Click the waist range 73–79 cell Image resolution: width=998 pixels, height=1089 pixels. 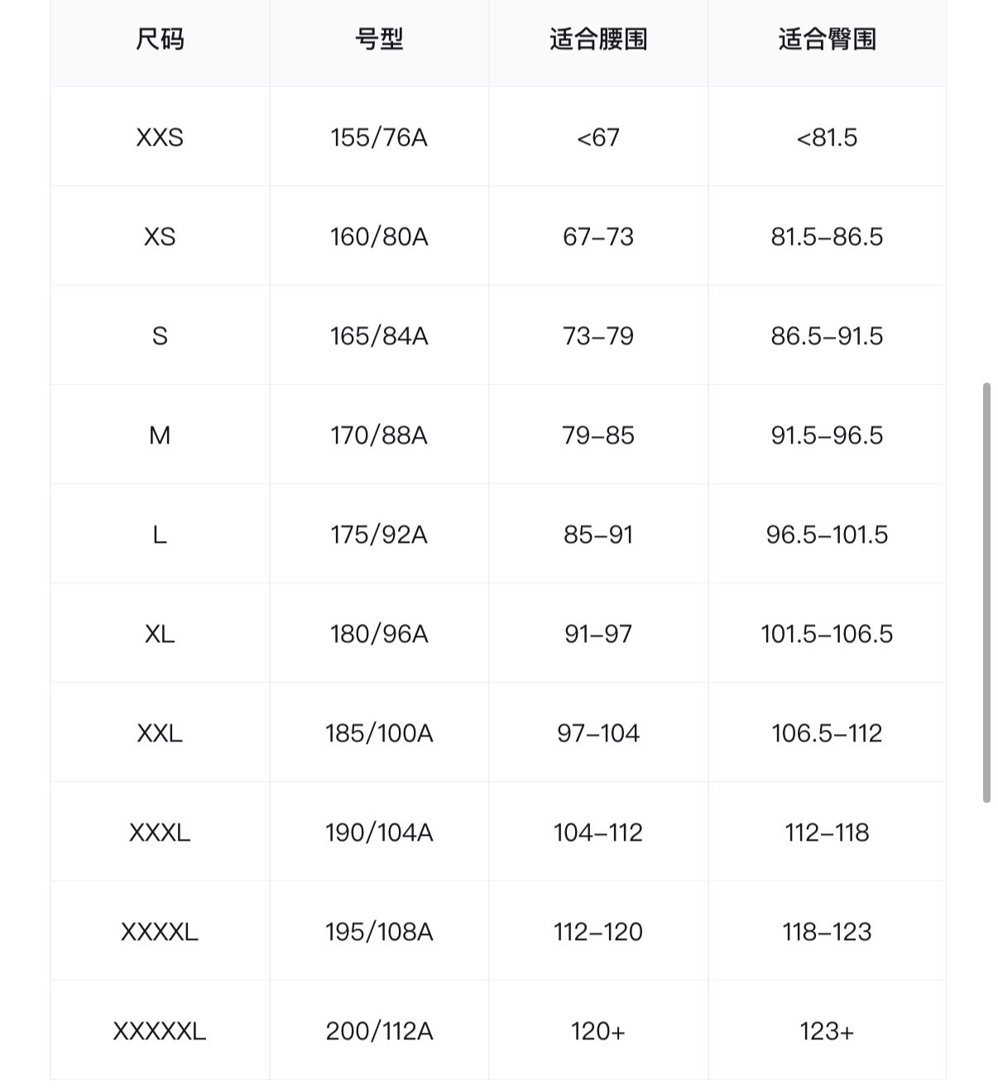(x=598, y=336)
